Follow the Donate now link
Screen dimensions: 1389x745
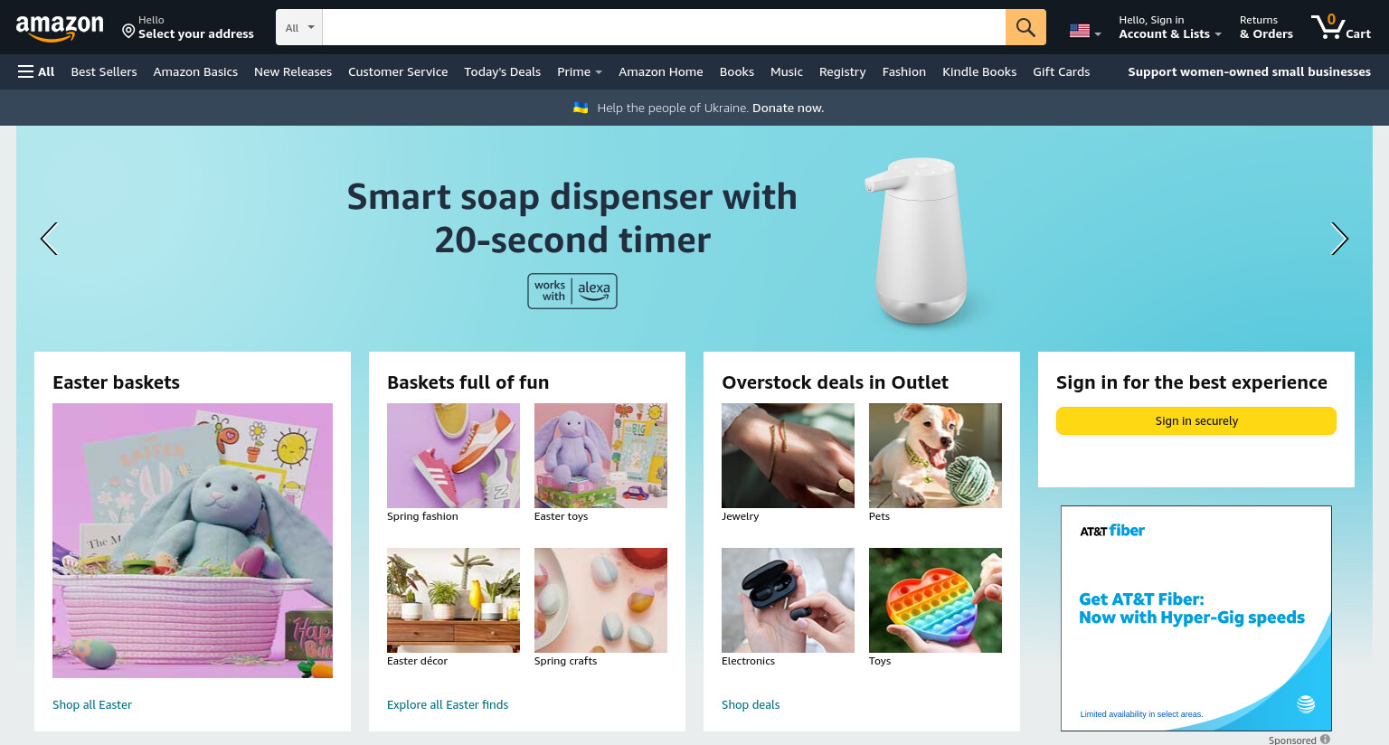pyautogui.click(x=788, y=108)
